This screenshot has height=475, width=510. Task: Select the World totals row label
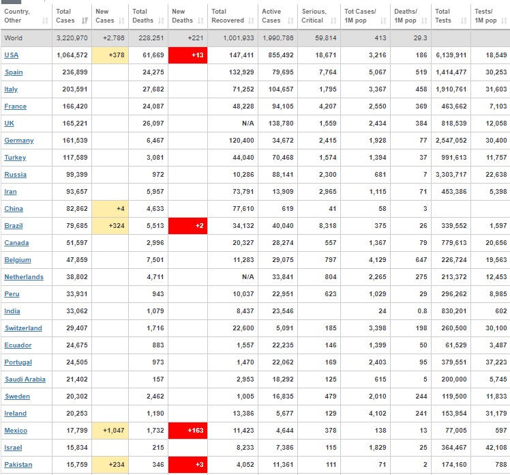13,38
